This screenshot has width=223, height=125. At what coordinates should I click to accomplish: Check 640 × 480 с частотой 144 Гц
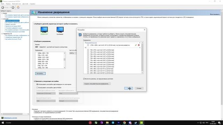(x=88, y=62)
